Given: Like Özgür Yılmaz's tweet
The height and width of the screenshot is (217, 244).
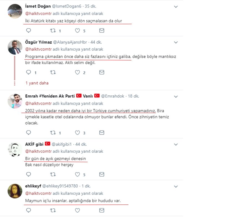Looking at the screenshot, I should click(x=78, y=72).
